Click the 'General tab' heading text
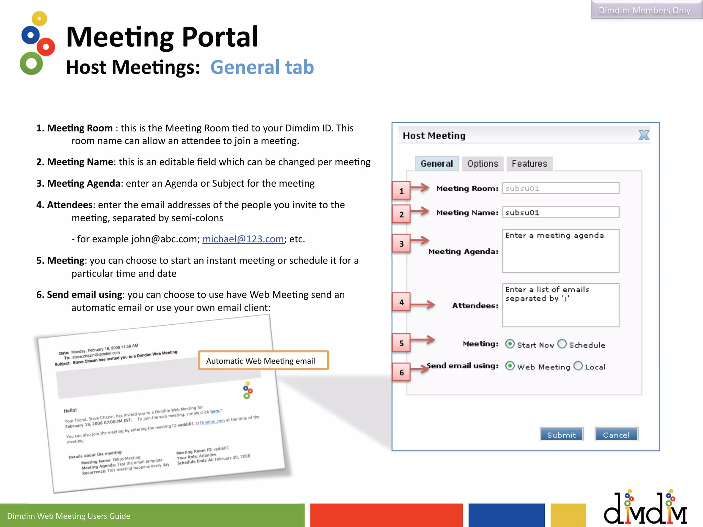 point(262,67)
